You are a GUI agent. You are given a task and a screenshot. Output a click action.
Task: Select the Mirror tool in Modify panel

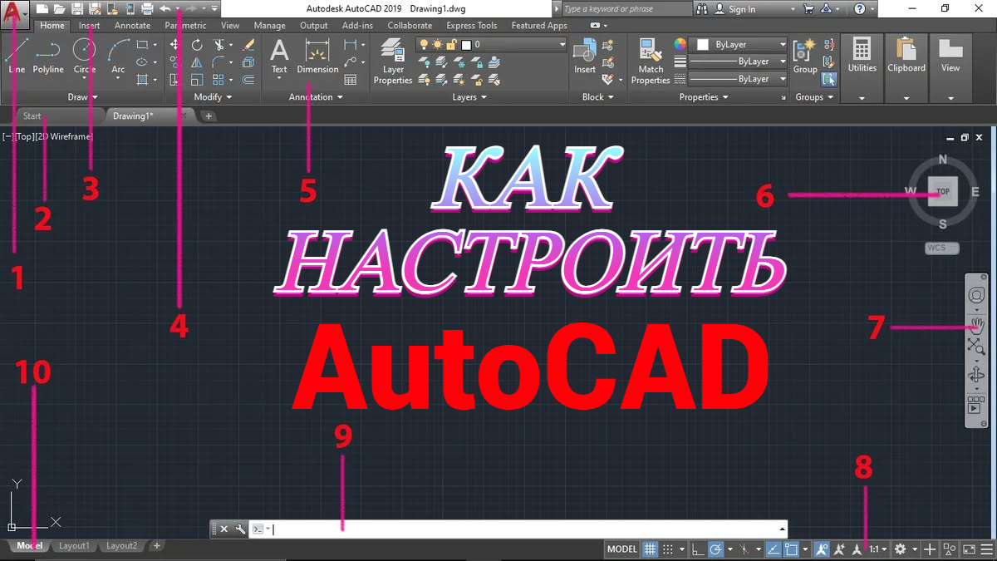[x=197, y=62]
